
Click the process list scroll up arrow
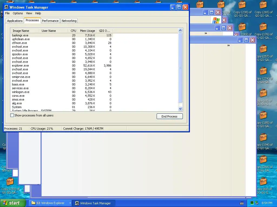click(180, 30)
